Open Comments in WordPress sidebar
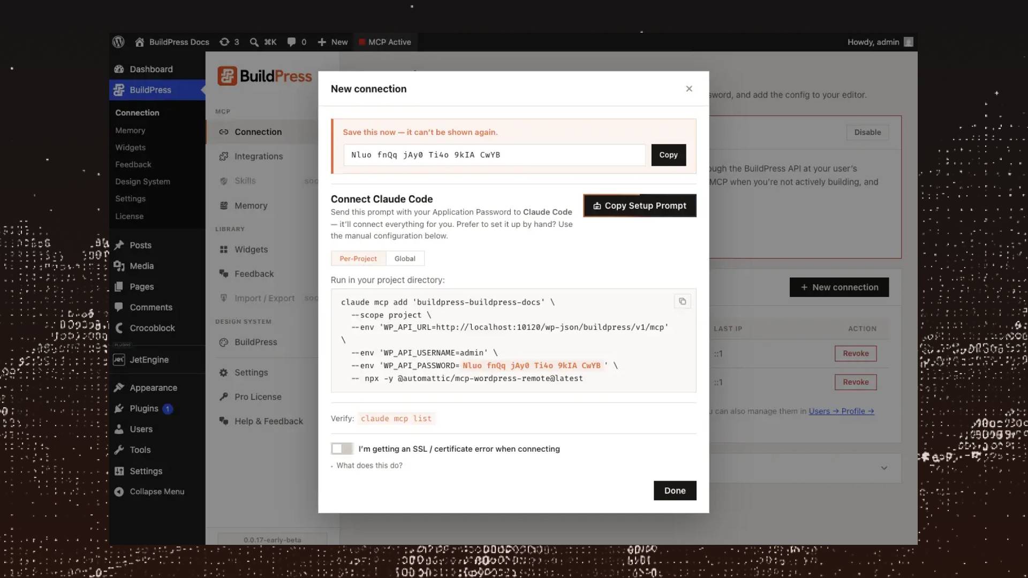1028x578 pixels. pos(151,307)
